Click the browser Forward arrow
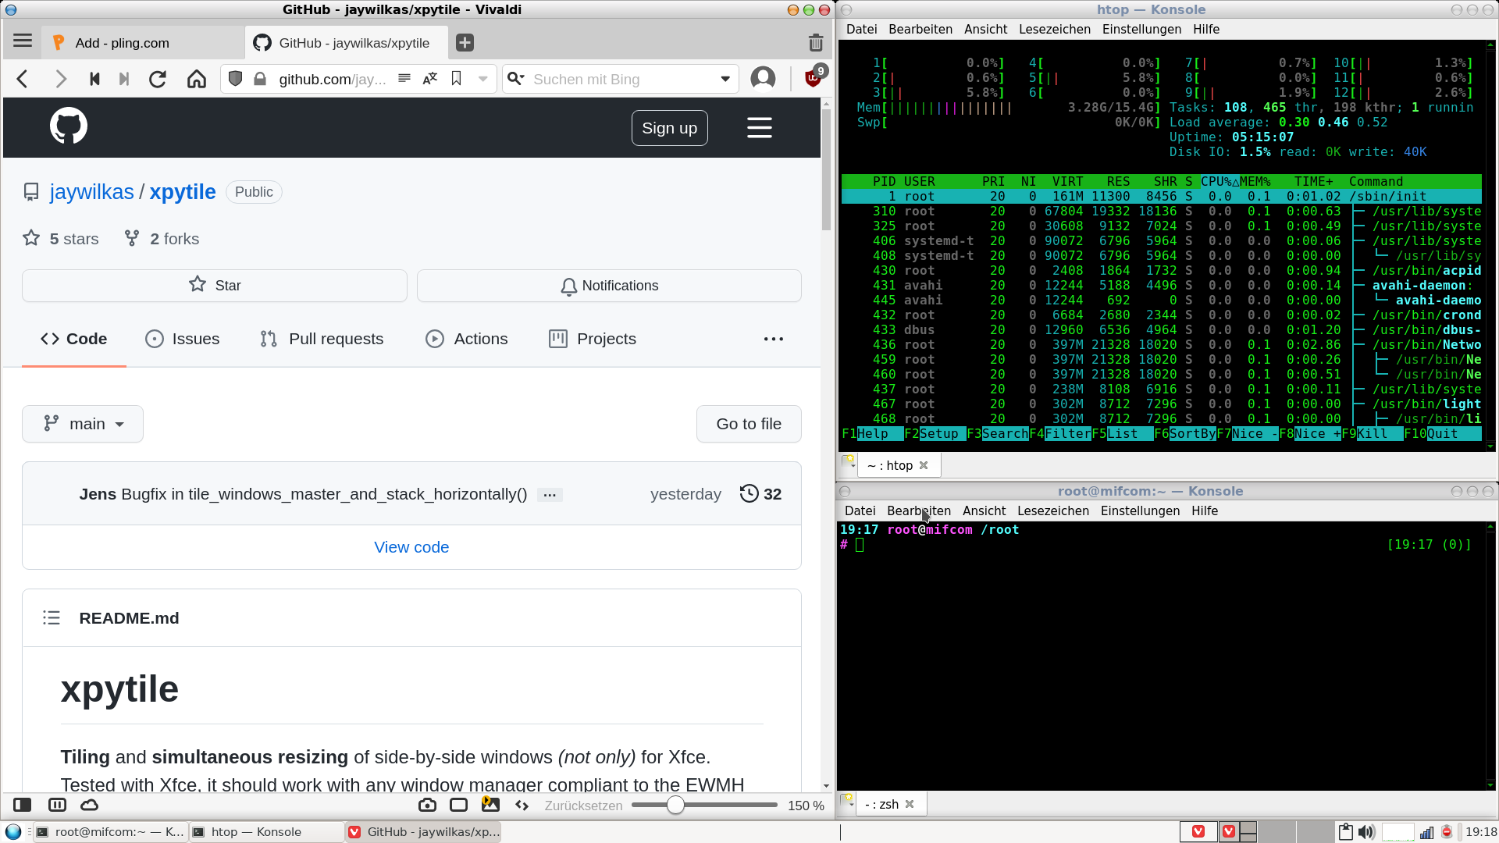Image resolution: width=1499 pixels, height=843 pixels. pos(60,79)
